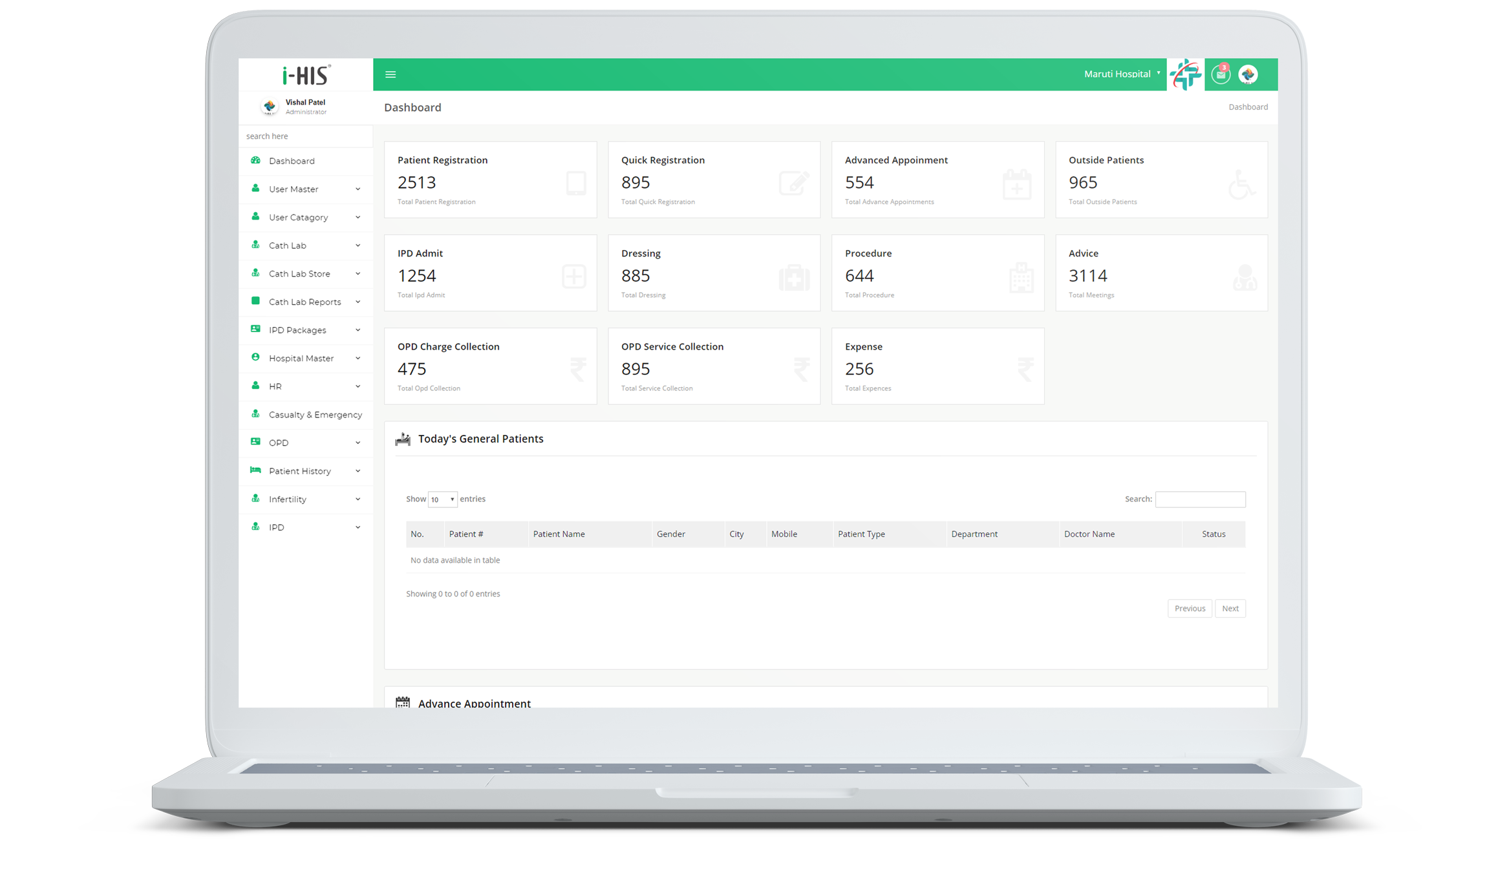Screen dimensions: 1487x873
Task: Click the Previous pagination button
Action: pyautogui.click(x=1190, y=609)
